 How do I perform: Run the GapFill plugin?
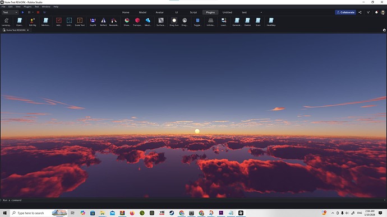pos(93,22)
